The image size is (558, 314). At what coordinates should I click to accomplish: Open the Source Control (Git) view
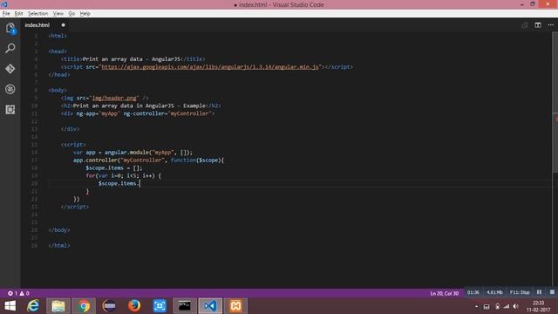click(10, 68)
